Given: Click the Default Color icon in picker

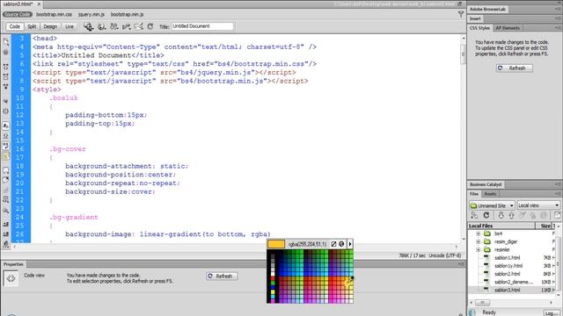Looking at the screenshot, I should point(333,244).
